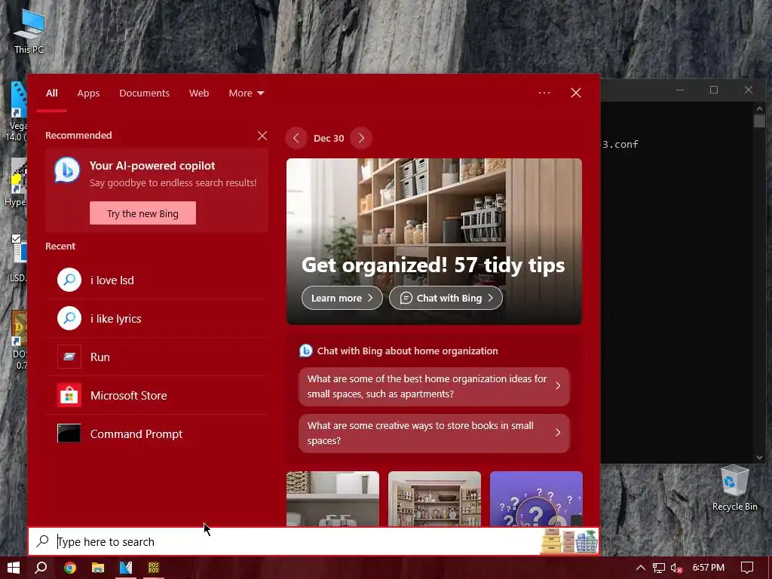Image resolution: width=772 pixels, height=579 pixels.
Task: Switch to the All tab
Action: pos(52,93)
